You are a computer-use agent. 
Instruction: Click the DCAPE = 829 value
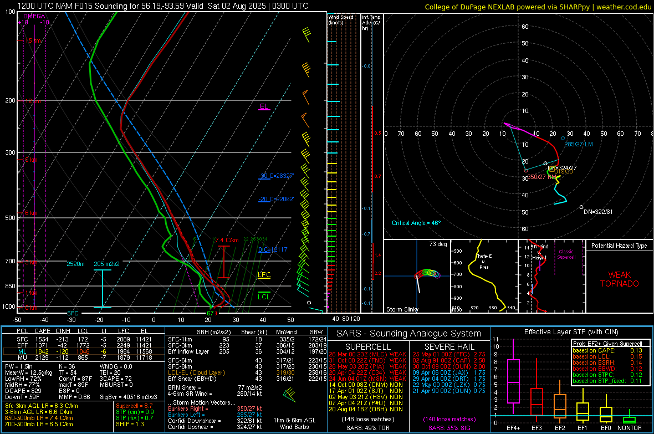tap(23, 391)
